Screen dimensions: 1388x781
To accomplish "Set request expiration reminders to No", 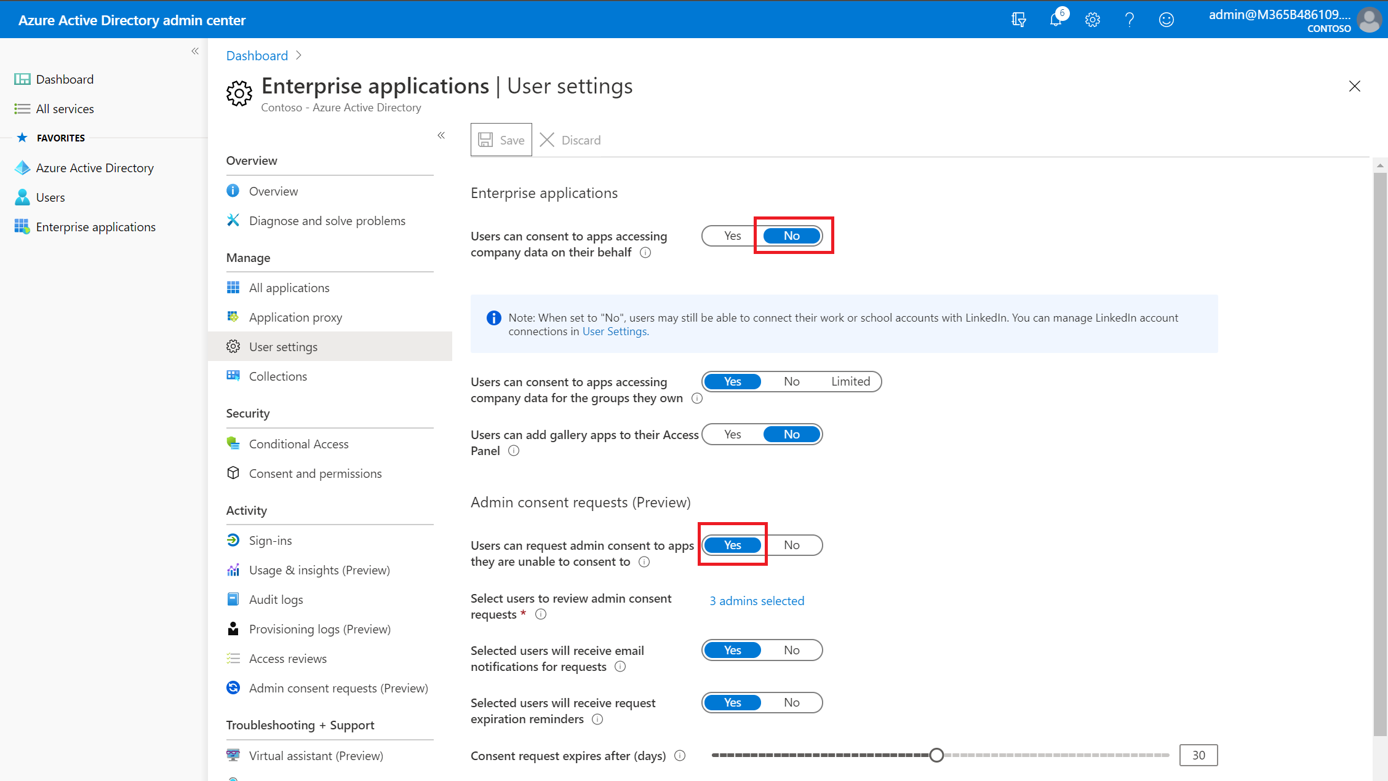I will pos(792,702).
